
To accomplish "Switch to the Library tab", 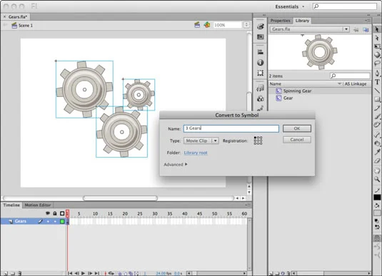I will pyautogui.click(x=302, y=21).
